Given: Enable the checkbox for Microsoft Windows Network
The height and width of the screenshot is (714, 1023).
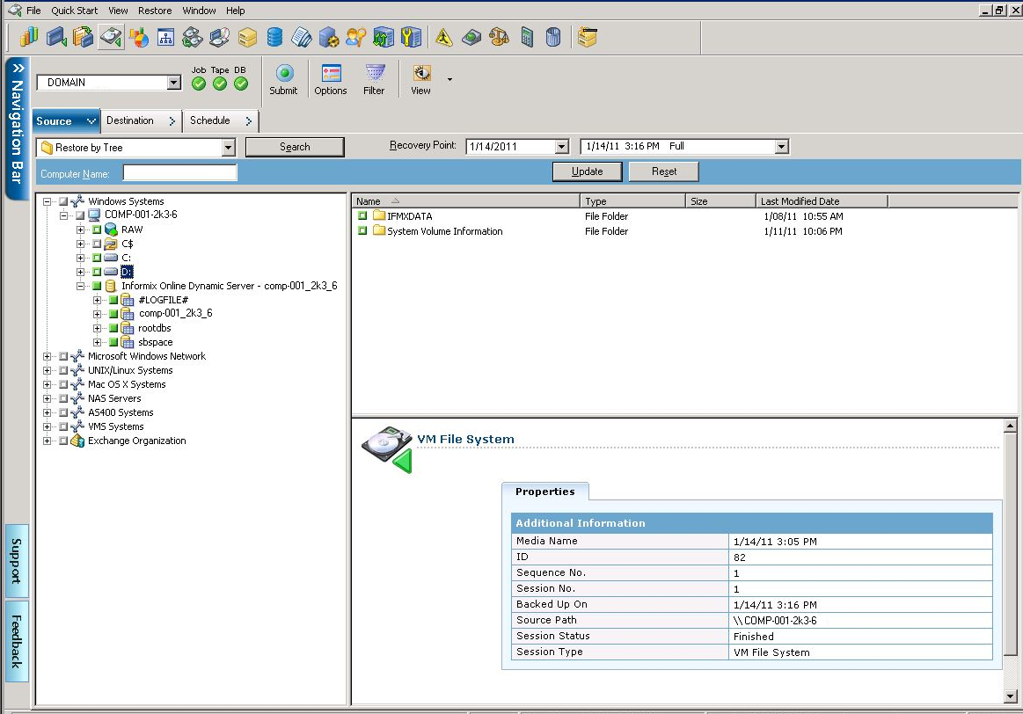Looking at the screenshot, I should pyautogui.click(x=62, y=356).
